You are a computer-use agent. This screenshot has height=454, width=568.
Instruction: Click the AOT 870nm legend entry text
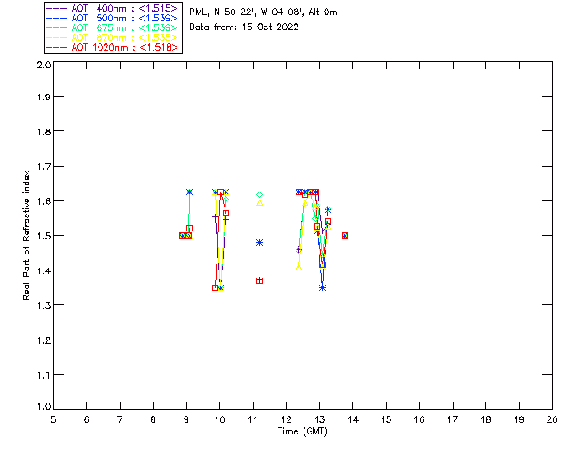[124, 37]
